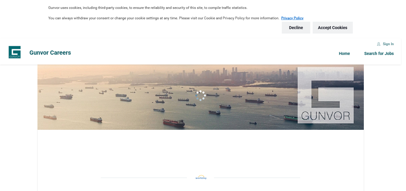The image size is (406, 191).
Task: Select the GUNVOR wordmark in banner logo
Action: click(x=326, y=116)
